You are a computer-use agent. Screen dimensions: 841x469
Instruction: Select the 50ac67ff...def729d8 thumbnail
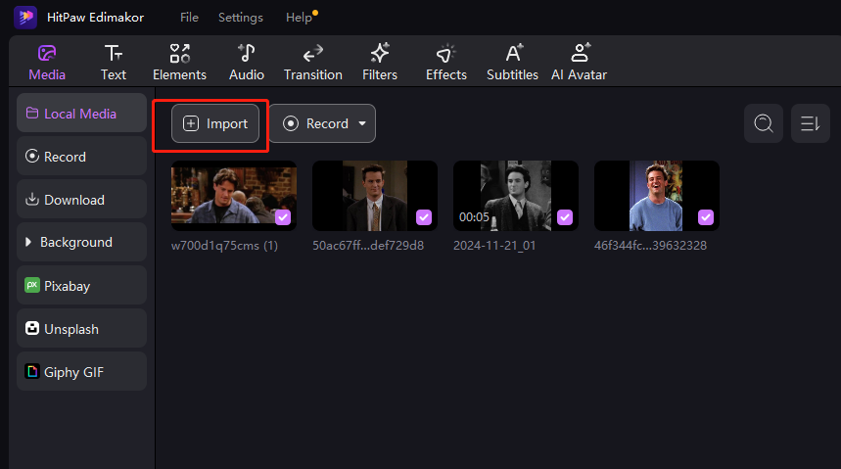click(375, 196)
